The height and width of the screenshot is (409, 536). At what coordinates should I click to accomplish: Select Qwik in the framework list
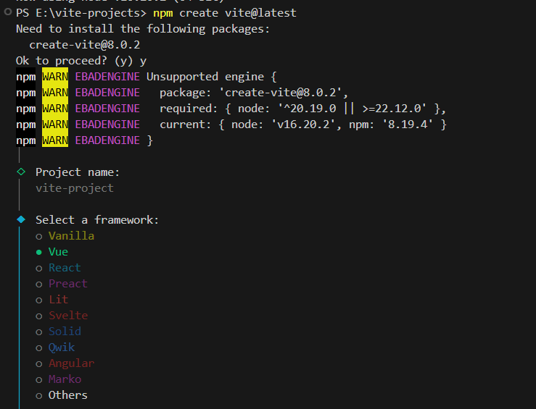55,347
